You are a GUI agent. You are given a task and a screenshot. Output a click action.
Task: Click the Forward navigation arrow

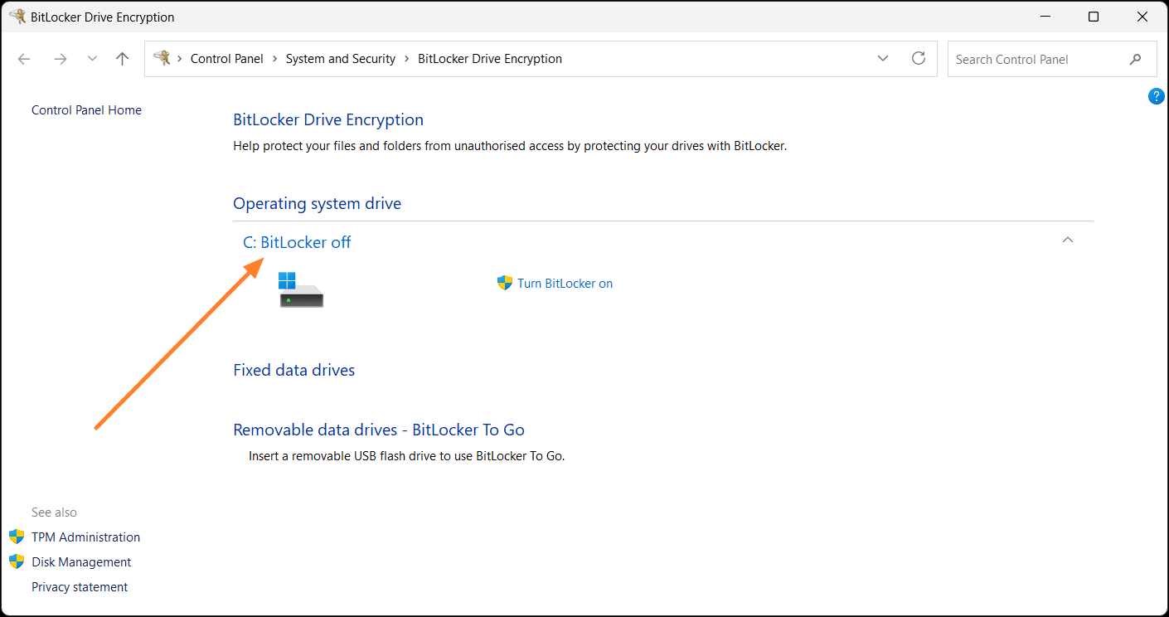(60, 59)
